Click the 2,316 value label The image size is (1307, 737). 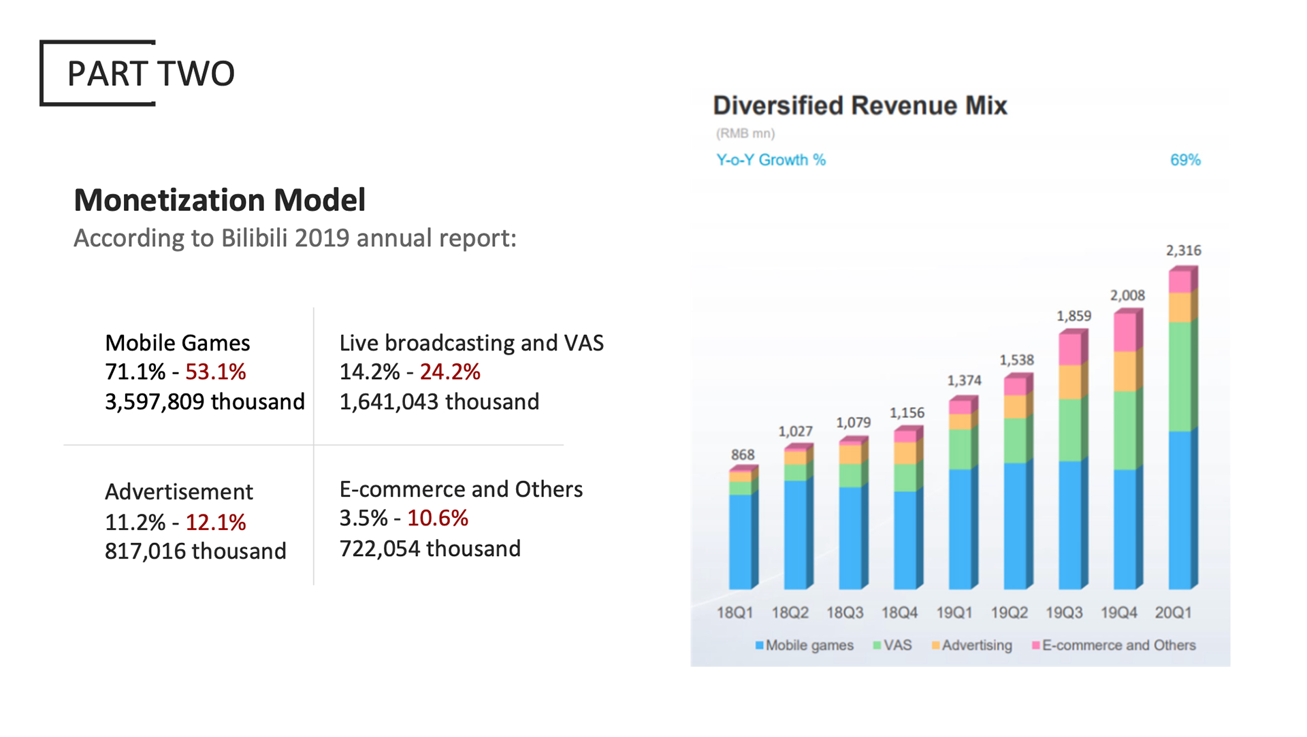[1183, 250]
